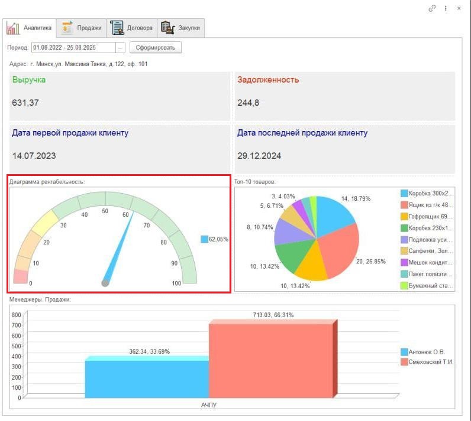Screen dimensions: 471x421
Task: Click the blue 62,05% legend swatch
Action: 204,239
